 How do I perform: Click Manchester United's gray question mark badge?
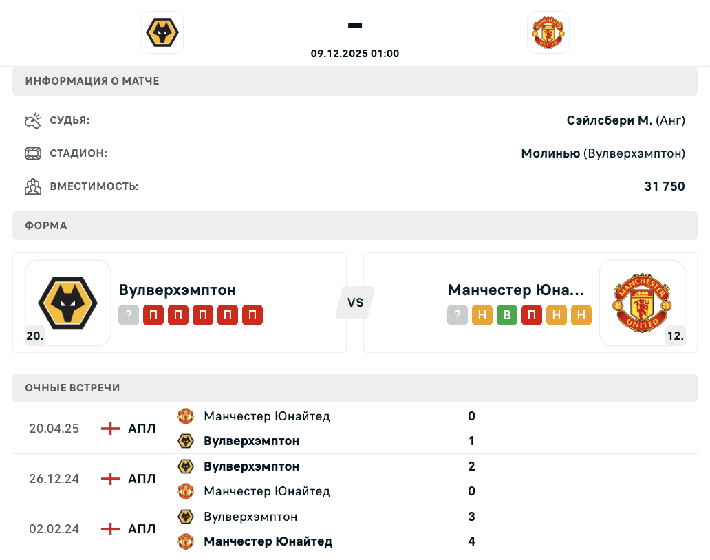click(458, 316)
